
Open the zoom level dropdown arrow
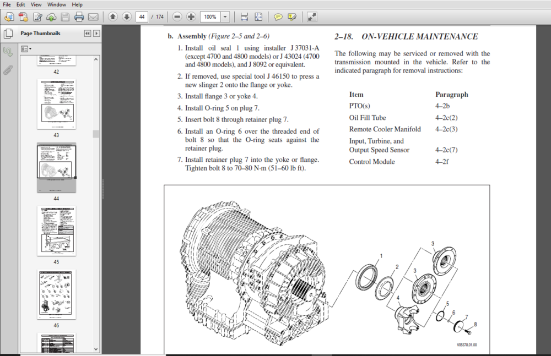point(225,17)
